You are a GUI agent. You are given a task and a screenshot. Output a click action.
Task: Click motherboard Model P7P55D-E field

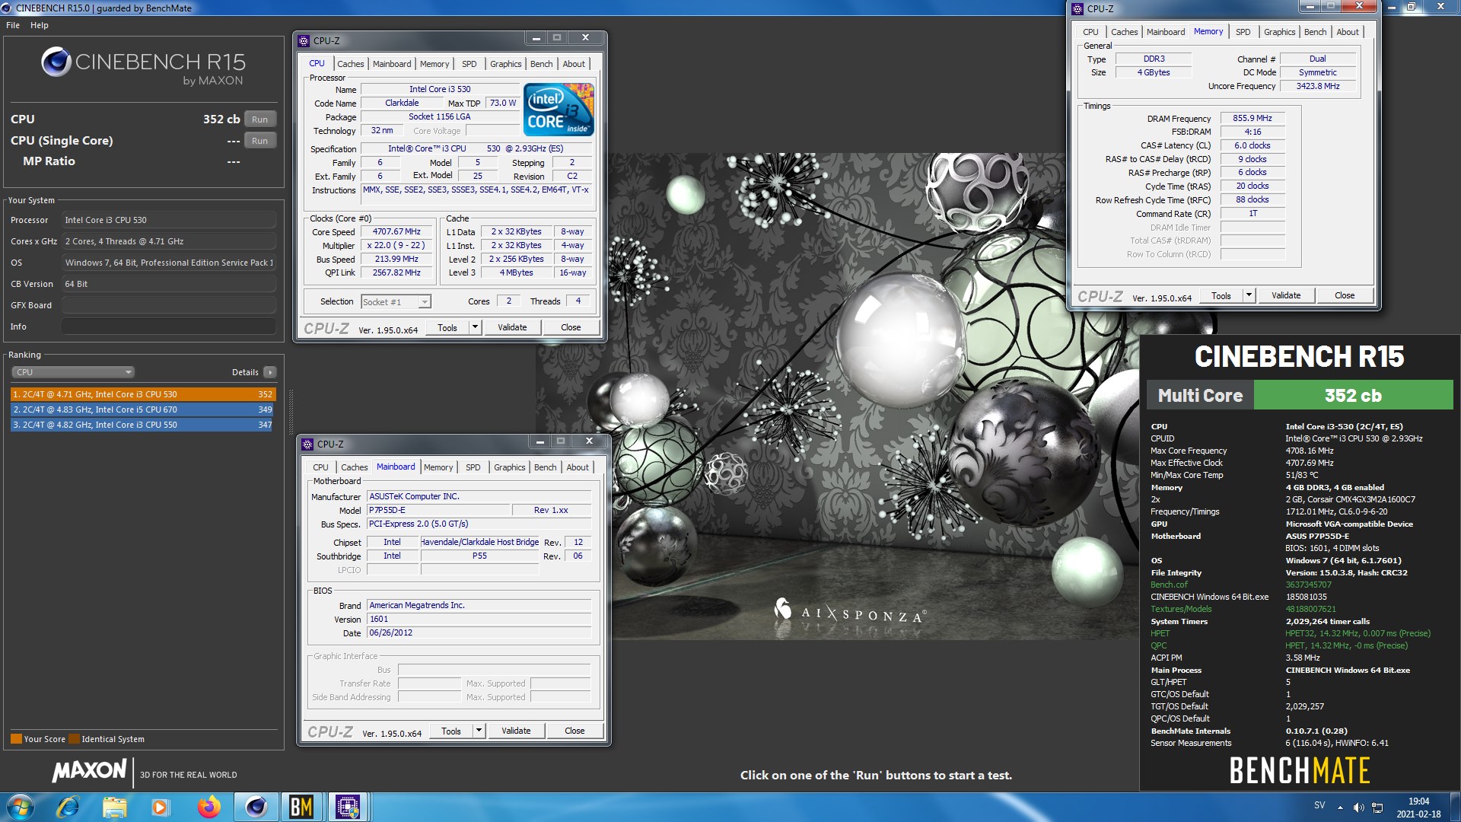[x=438, y=510]
